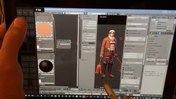The image size is (176, 99).
Task: Click the World icon in the outliner
Action: tap(156, 24)
